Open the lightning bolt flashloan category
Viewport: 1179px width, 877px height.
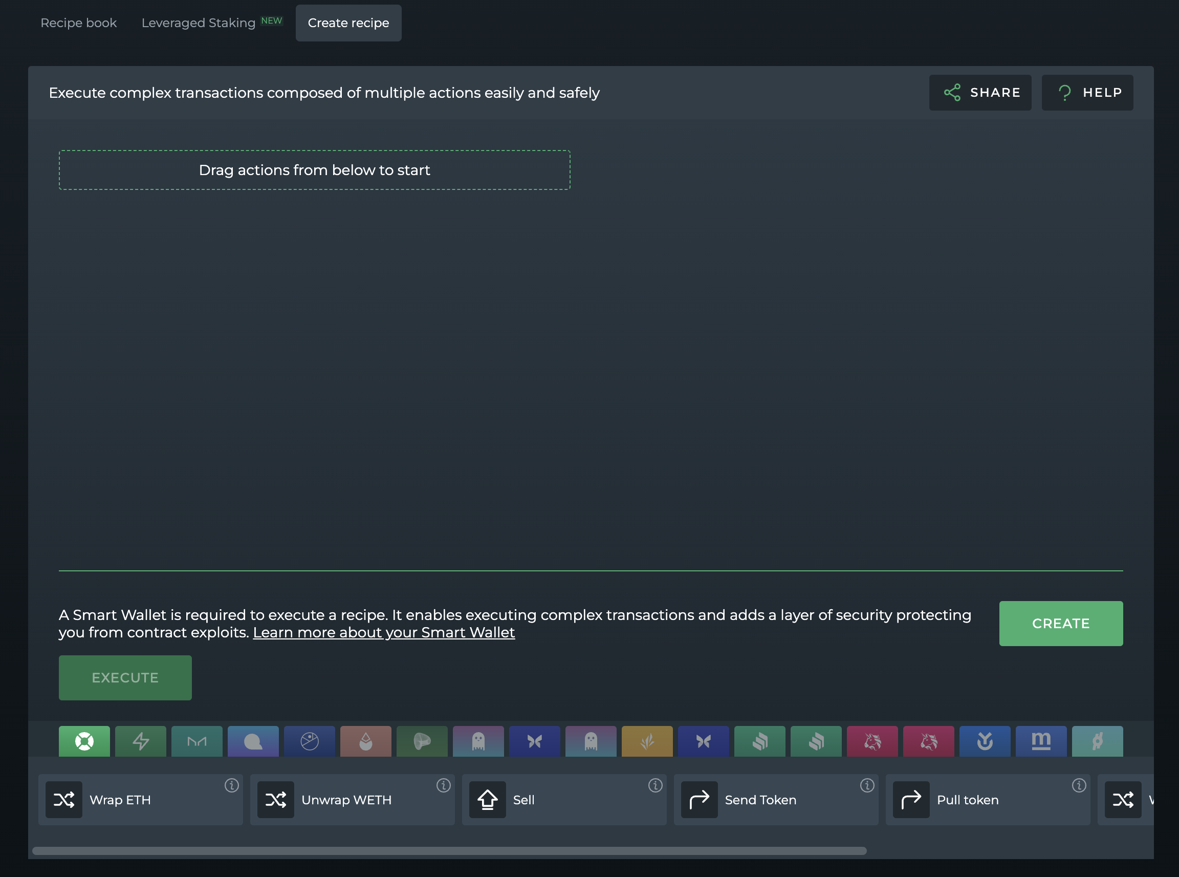(141, 741)
